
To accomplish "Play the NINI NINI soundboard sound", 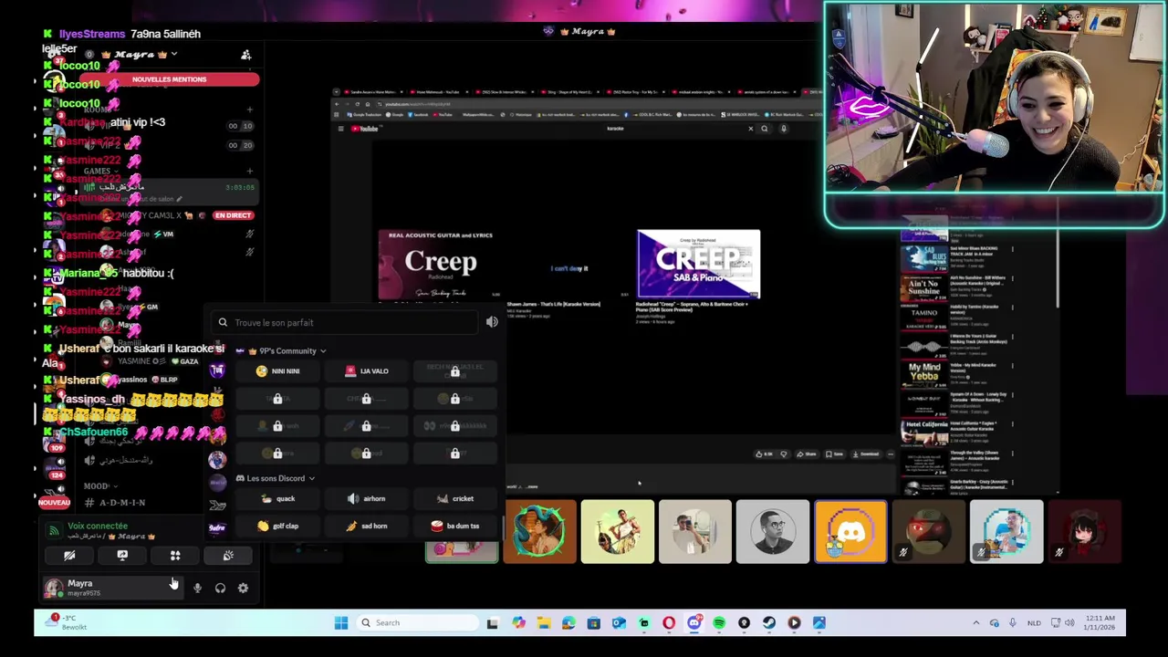I will click(x=278, y=371).
